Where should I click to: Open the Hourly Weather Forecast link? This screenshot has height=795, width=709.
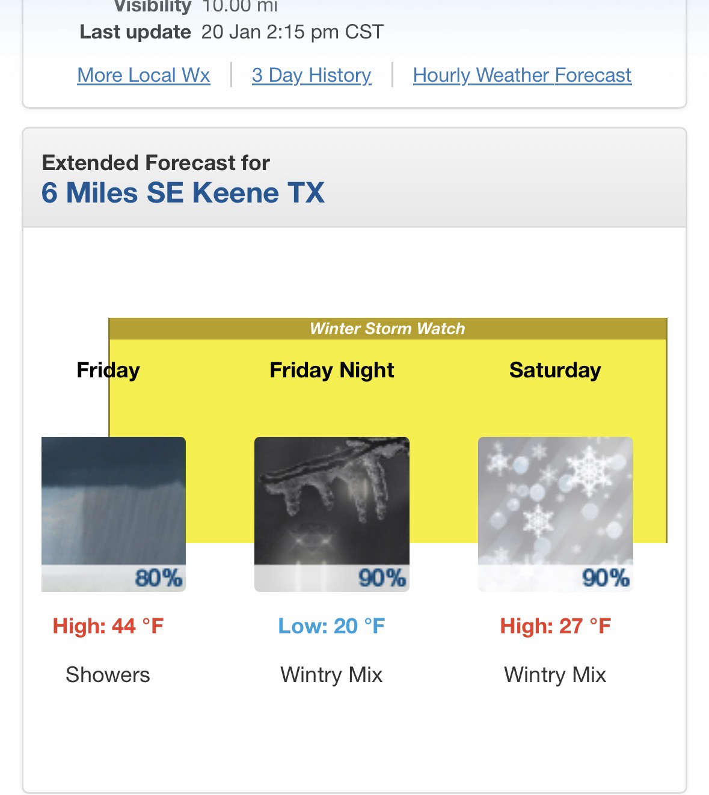coord(522,75)
